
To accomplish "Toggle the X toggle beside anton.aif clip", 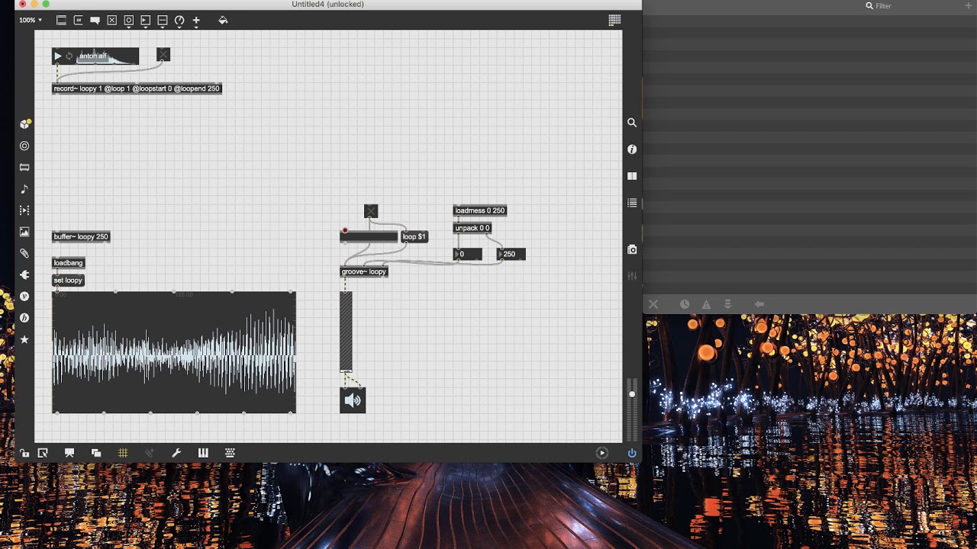I will coord(163,55).
